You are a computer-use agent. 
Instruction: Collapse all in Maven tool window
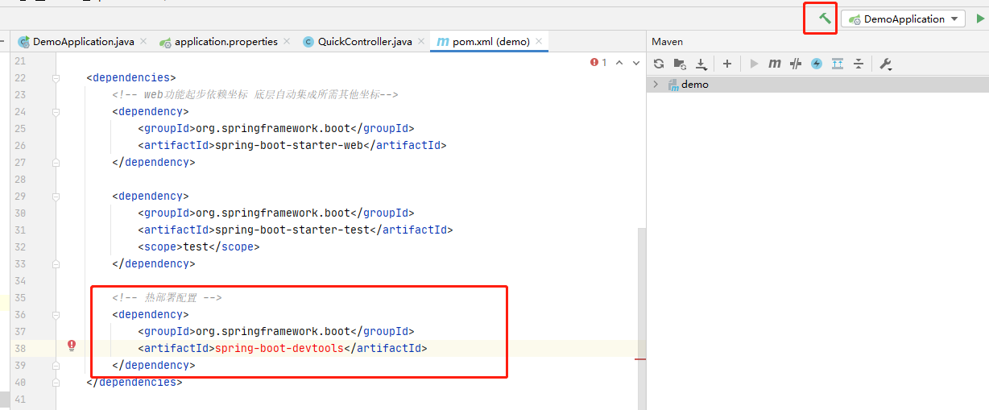tap(859, 64)
